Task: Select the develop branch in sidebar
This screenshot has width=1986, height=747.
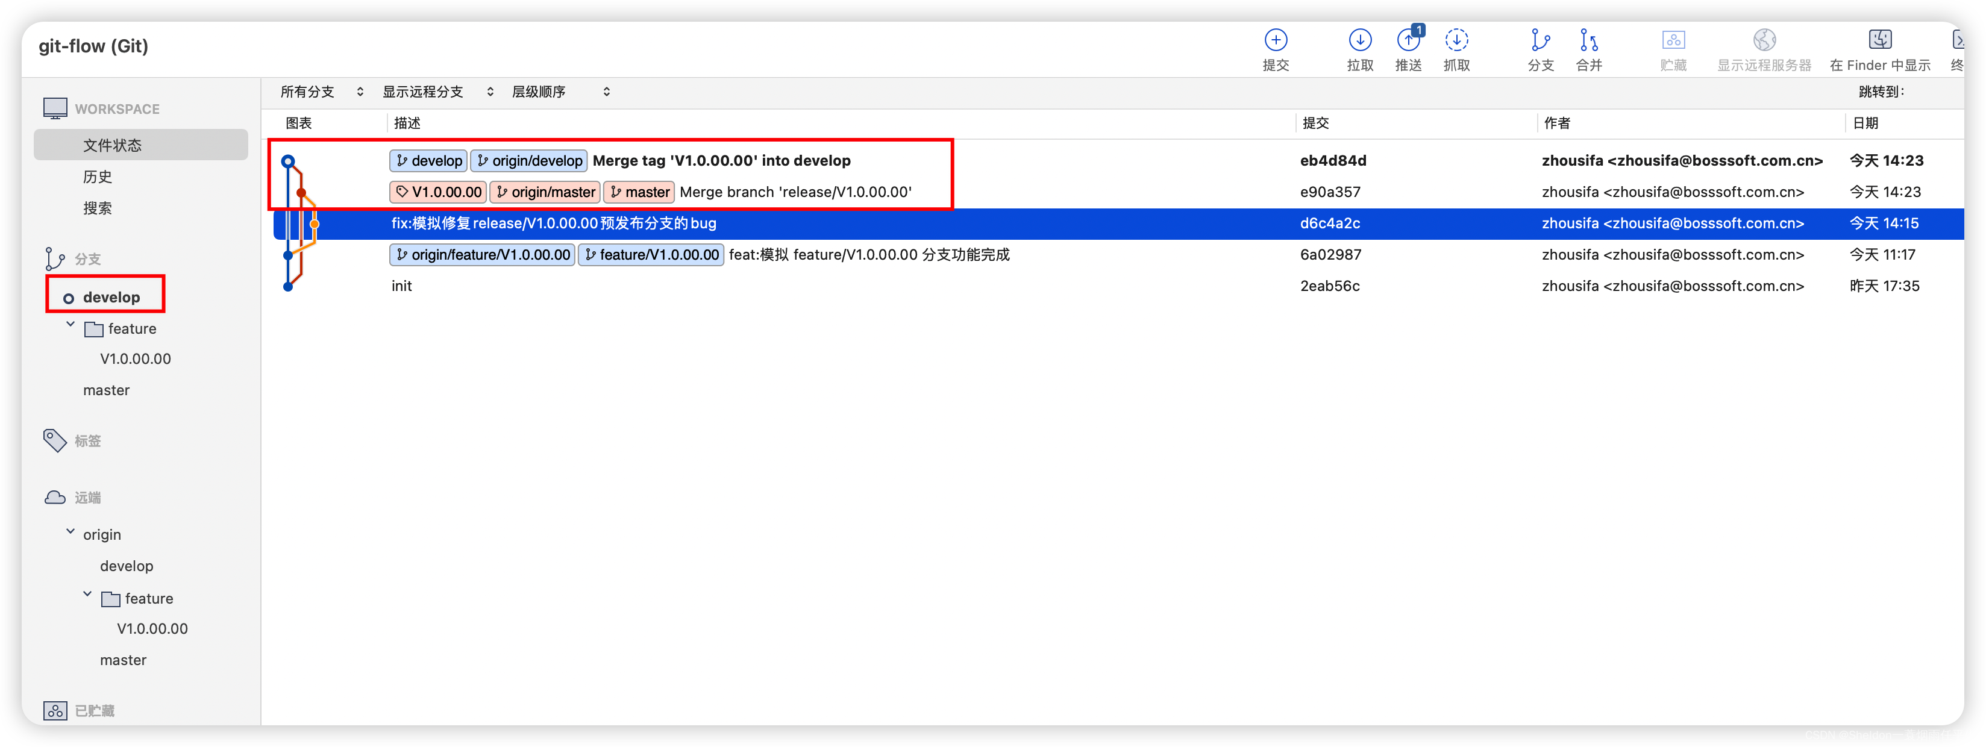Action: (111, 298)
